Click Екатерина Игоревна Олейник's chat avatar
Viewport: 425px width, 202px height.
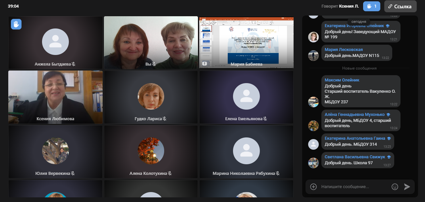point(313,37)
